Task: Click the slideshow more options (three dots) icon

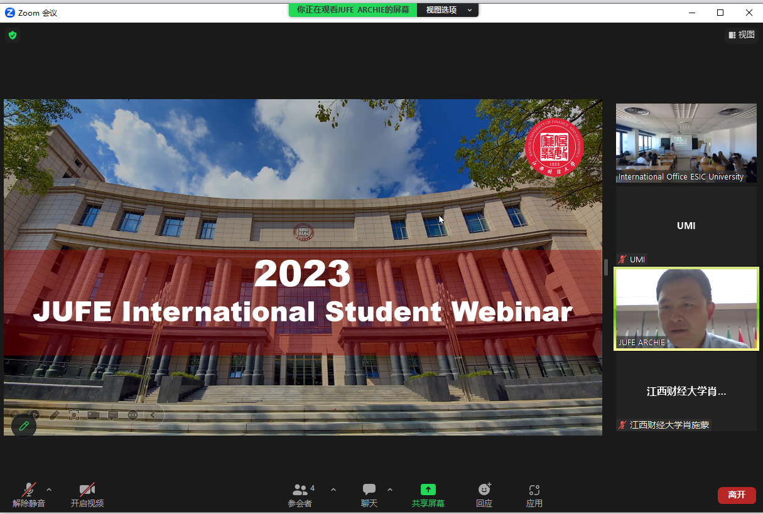Action: pos(133,415)
